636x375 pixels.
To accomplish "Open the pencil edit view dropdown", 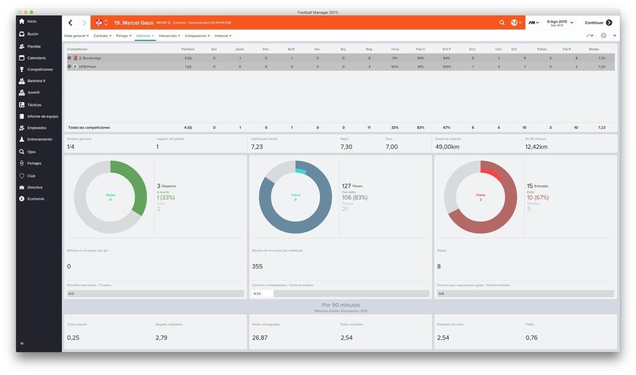I will tap(589, 35).
